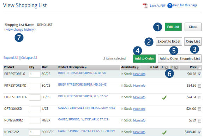This screenshot has height=138, width=204.
Task: Click the Save As PDF icon
Action: pos(145,6)
